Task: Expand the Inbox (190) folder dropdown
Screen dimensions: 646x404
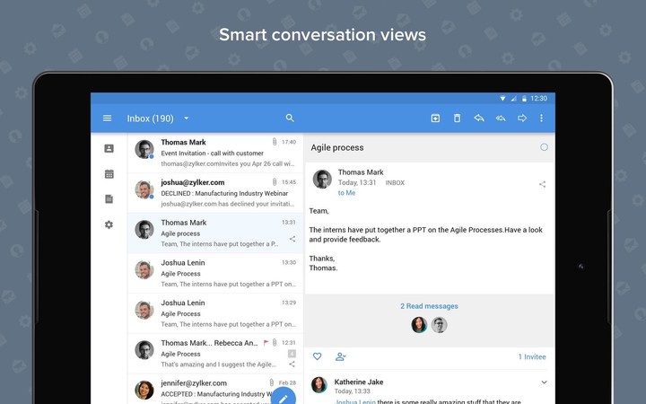Action: [x=187, y=119]
